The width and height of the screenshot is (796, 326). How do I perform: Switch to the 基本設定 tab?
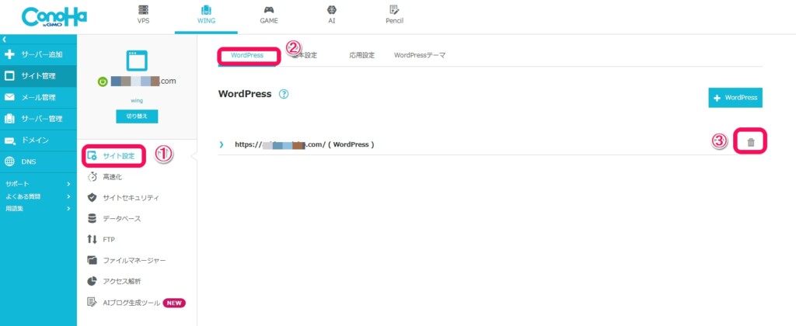[305, 56]
